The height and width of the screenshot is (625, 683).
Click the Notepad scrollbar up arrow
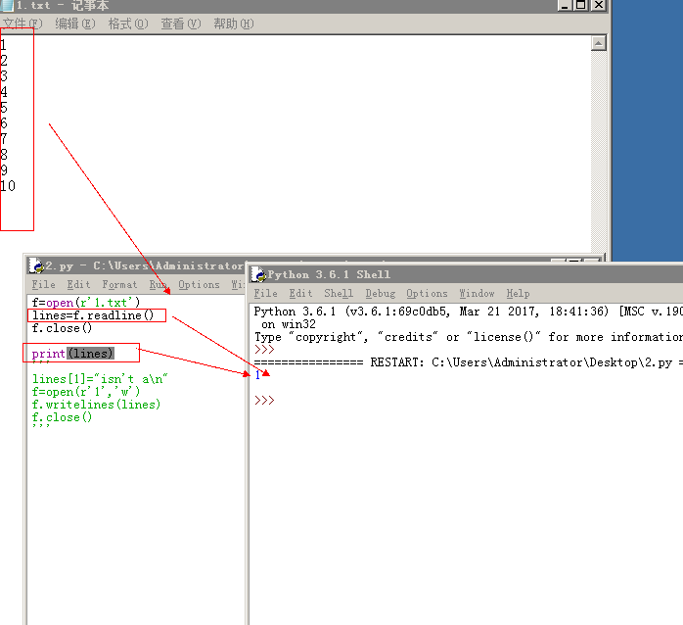tap(598, 43)
